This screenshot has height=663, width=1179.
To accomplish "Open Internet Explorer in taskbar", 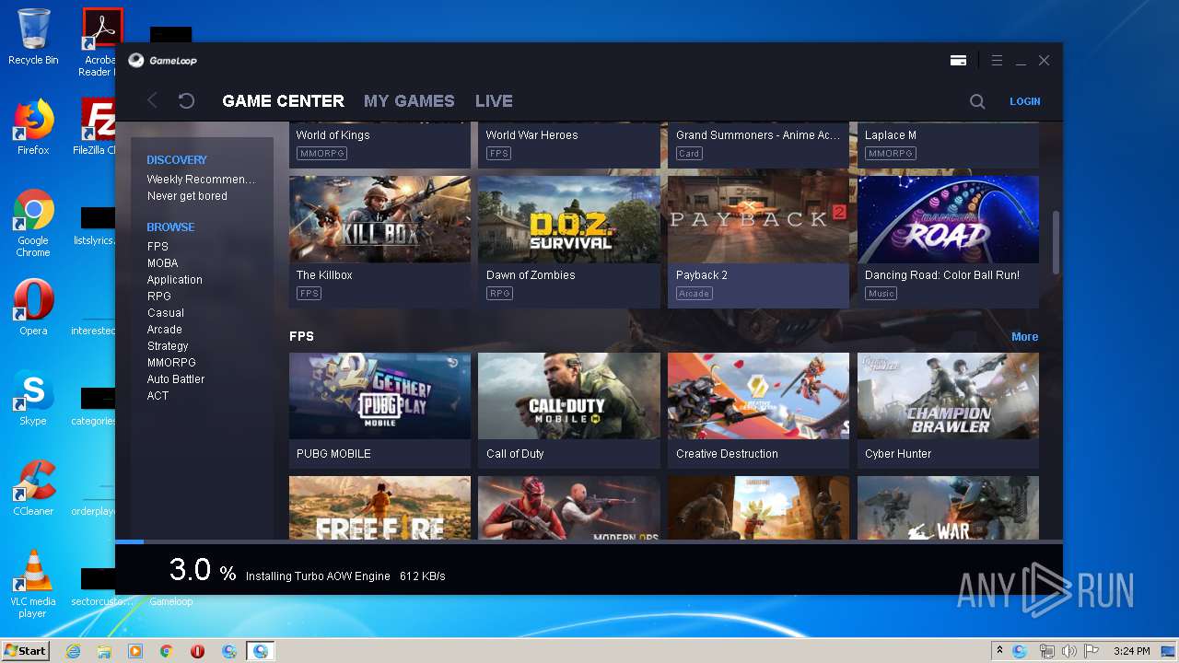I will pyautogui.click(x=73, y=651).
